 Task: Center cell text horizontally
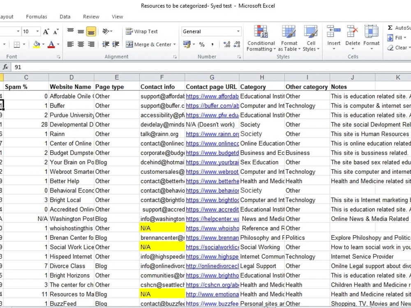click(x=81, y=44)
